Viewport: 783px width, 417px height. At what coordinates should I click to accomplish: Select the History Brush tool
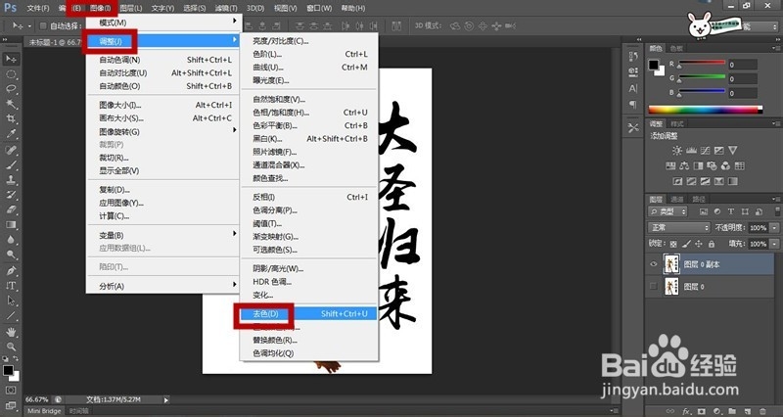click(x=11, y=195)
